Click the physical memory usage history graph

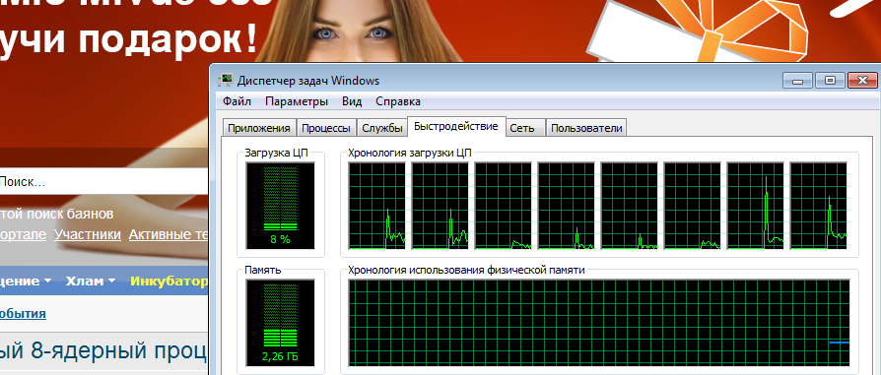(599, 323)
